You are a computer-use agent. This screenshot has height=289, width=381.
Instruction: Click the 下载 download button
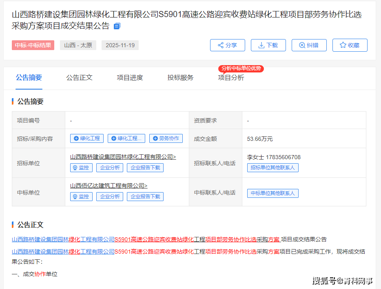pos(268,45)
